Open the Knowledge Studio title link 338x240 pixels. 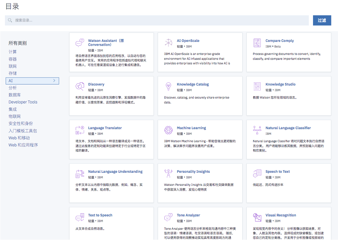281,84
